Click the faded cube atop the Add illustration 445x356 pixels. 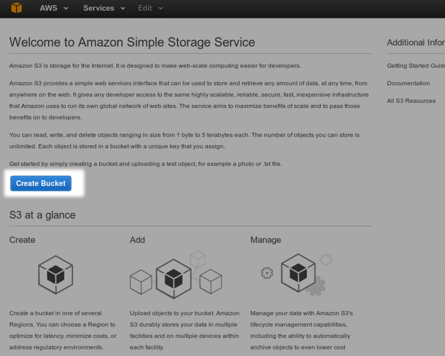(x=198, y=259)
